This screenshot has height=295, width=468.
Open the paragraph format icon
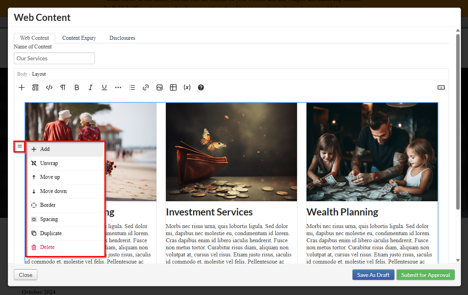click(x=63, y=87)
